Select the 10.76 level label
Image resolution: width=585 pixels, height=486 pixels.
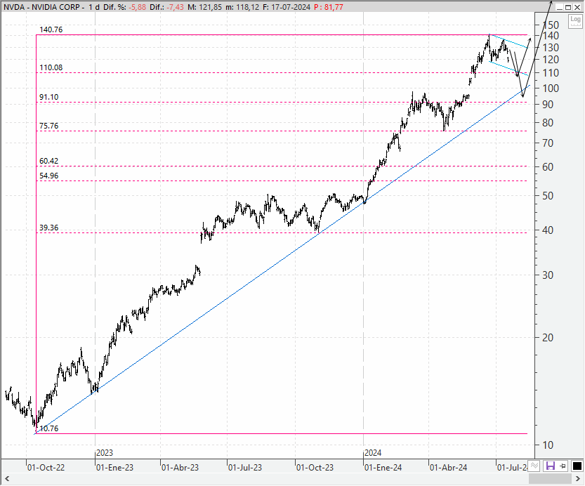click(x=49, y=428)
